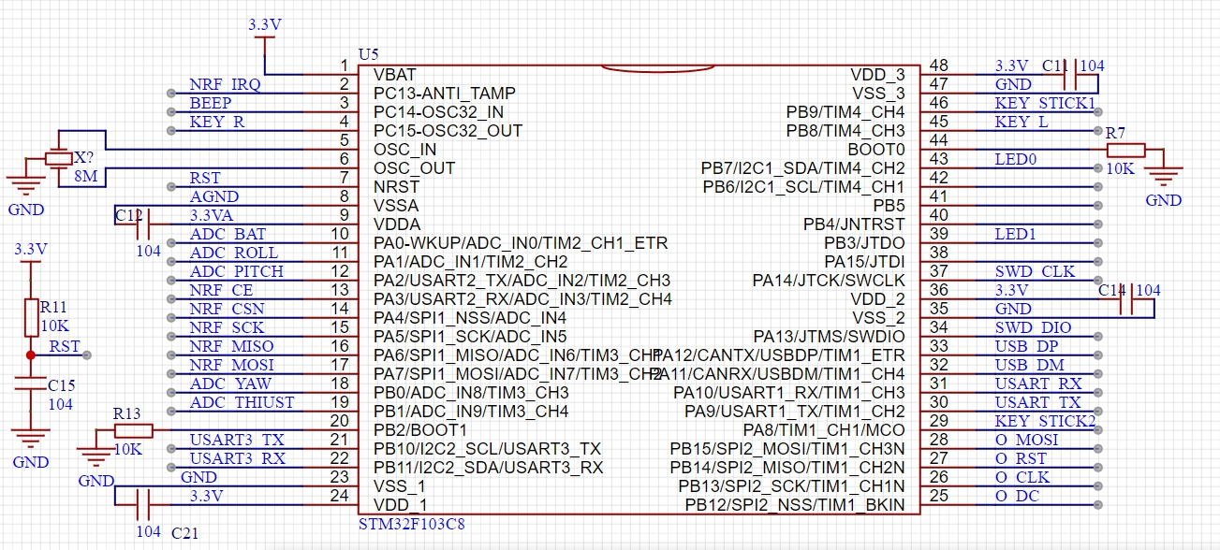Select the LED1 net label
This screenshot has width=1220, height=550.
(x=1016, y=234)
